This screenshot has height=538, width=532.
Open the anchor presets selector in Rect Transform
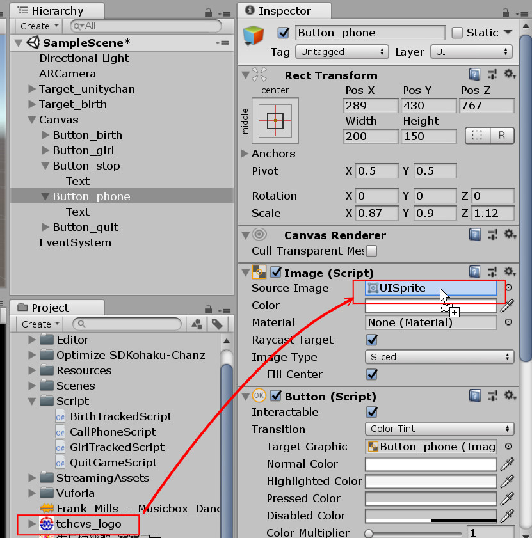click(x=275, y=121)
